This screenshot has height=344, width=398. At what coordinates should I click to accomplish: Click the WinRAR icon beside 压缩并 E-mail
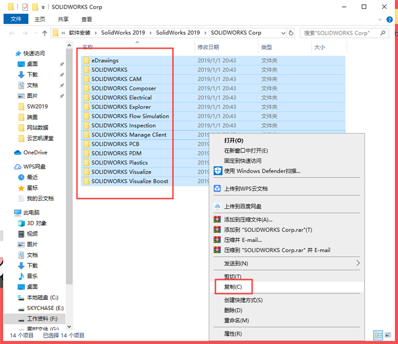217,239
